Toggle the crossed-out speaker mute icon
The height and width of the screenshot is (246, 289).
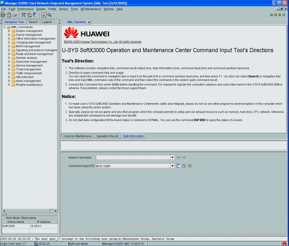[x=49, y=15]
